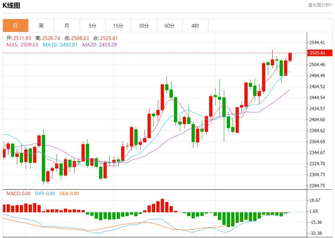Click the DEA value label

(x=69, y=193)
